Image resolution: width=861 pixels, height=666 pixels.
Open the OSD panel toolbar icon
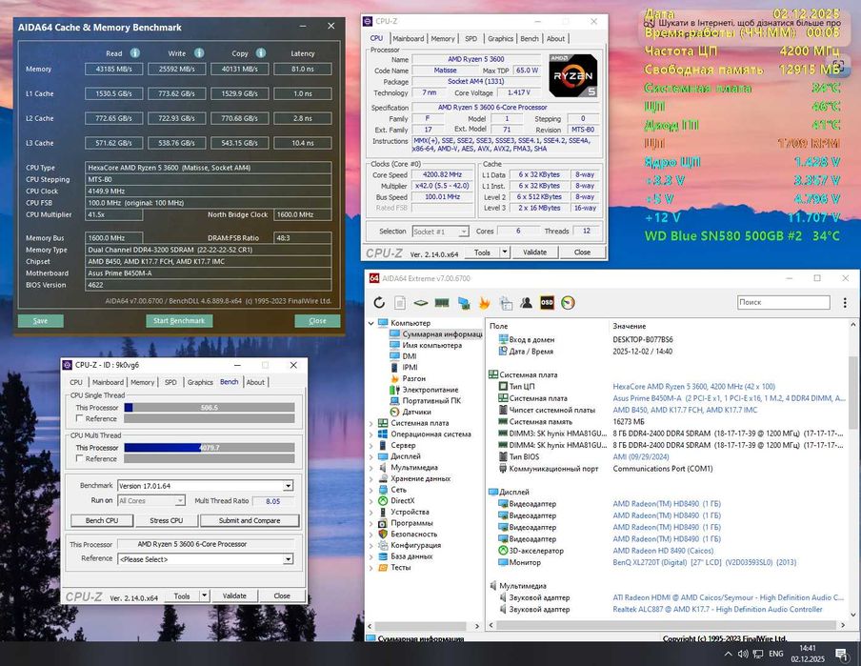click(547, 303)
